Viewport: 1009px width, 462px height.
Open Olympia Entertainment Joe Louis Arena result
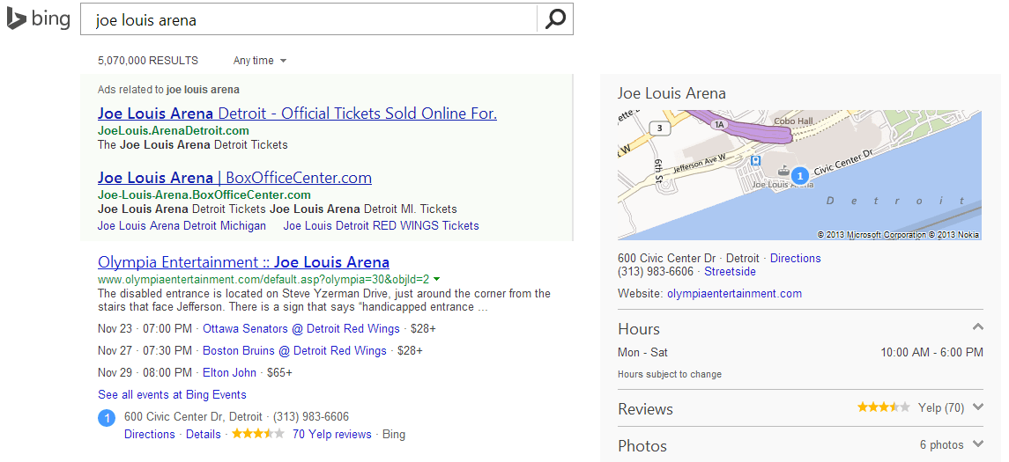pos(243,262)
